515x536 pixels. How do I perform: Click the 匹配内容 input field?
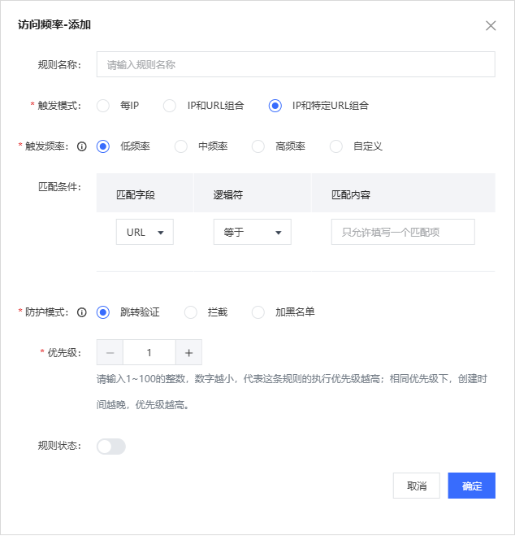tap(403, 232)
